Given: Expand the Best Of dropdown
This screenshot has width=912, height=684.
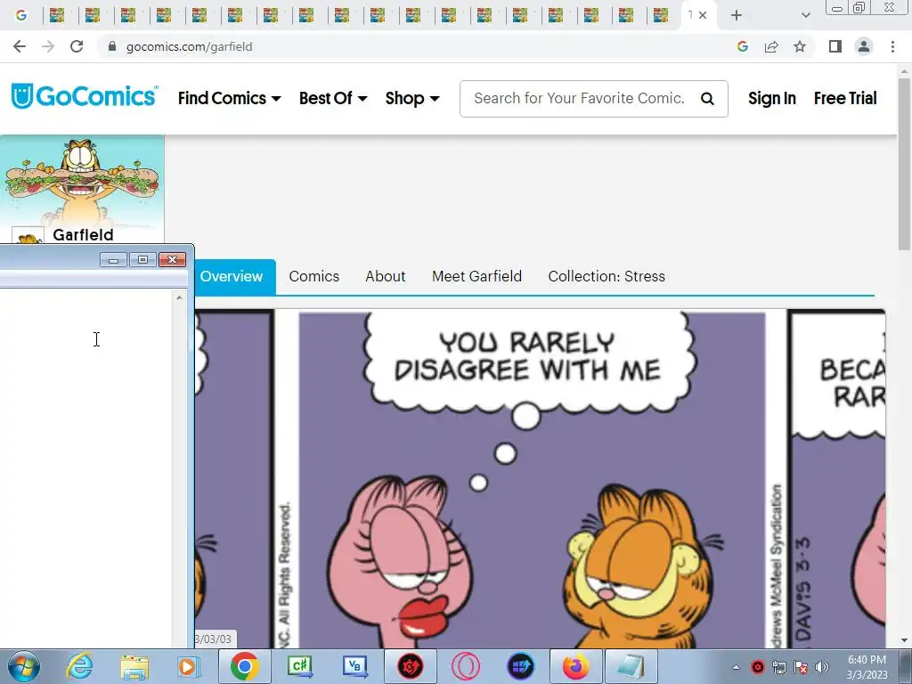Looking at the screenshot, I should coord(333,98).
